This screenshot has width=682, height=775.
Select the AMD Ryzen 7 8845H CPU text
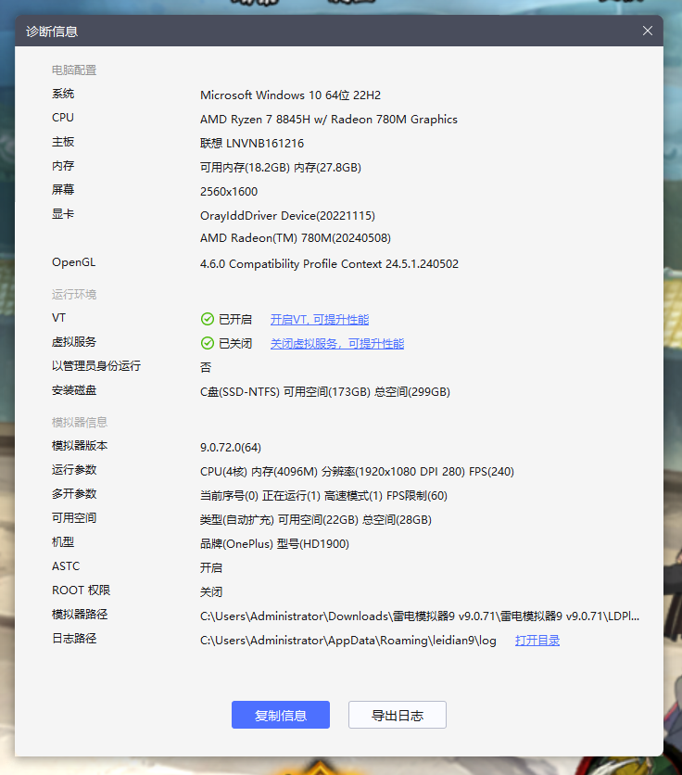328,119
